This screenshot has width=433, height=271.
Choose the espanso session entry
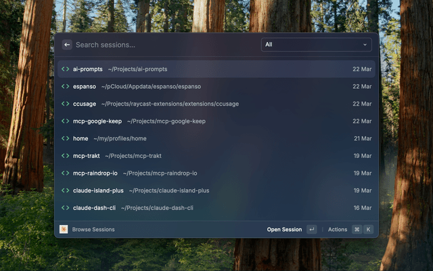(x=216, y=86)
